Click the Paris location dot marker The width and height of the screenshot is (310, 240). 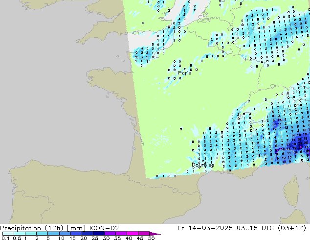click(x=185, y=69)
